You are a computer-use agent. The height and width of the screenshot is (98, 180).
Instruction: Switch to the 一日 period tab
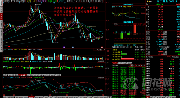115,63
